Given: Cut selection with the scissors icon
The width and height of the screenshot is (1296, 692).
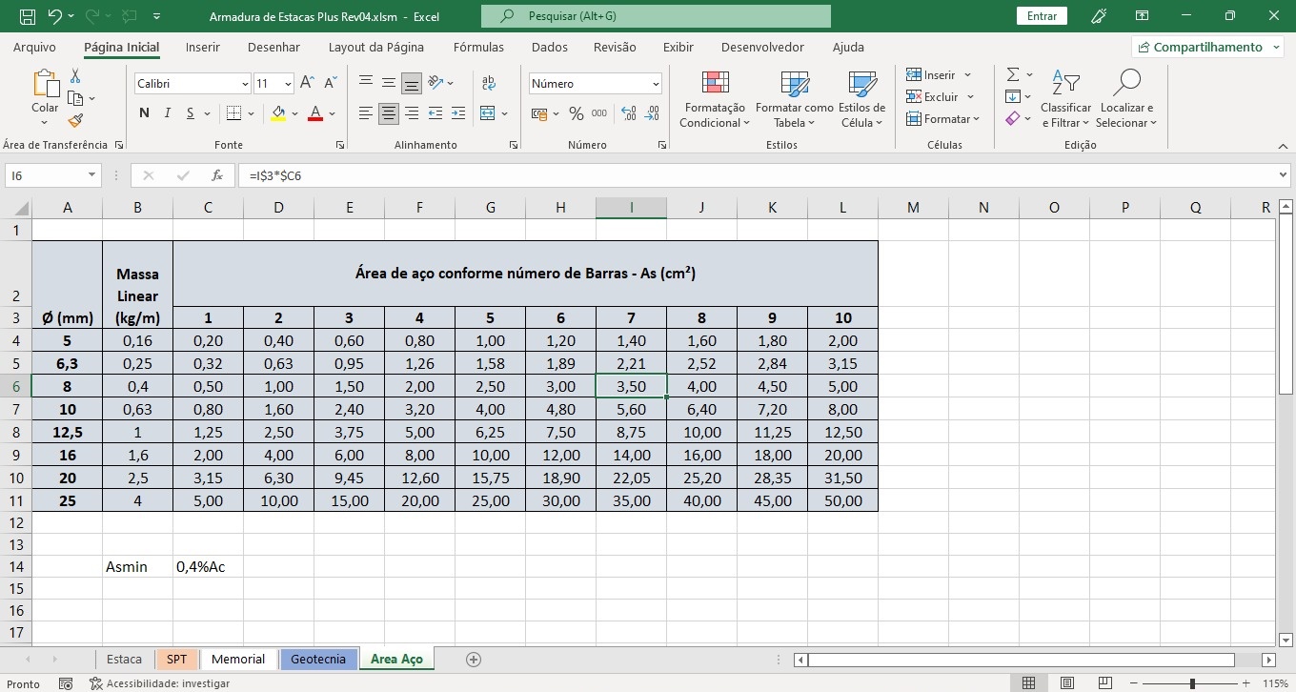Looking at the screenshot, I should point(75,76).
